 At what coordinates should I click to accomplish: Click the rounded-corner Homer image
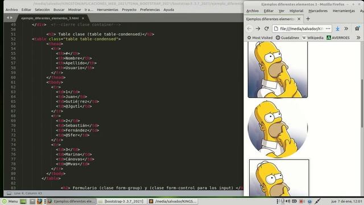pyautogui.click(x=278, y=69)
